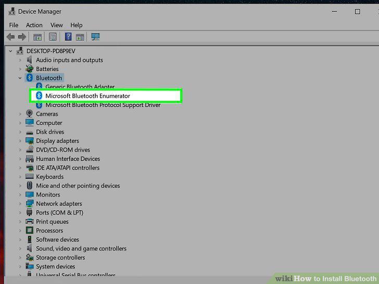Image resolution: width=379 pixels, height=284 pixels.
Task: Open the Action menu
Action: [34, 25]
